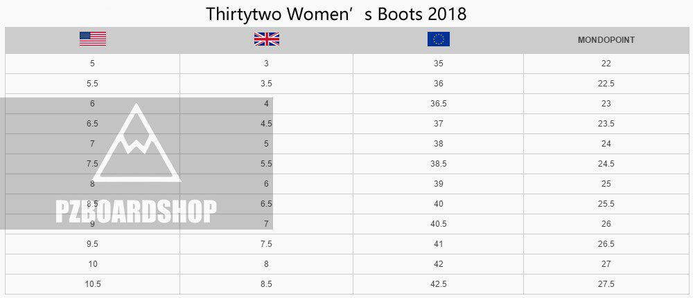Click the MONDOPOINT column header
The image size is (693, 298).
(606, 40)
